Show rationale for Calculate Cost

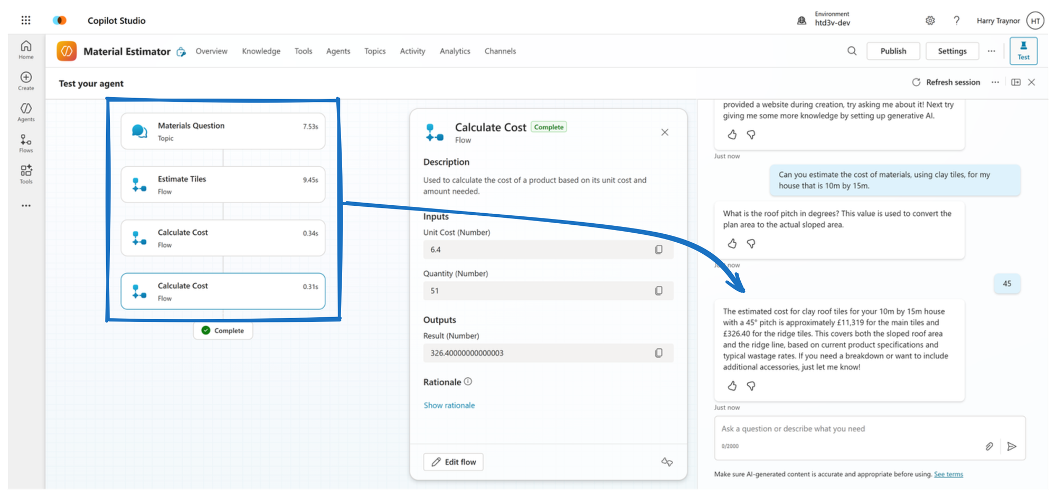pos(449,405)
